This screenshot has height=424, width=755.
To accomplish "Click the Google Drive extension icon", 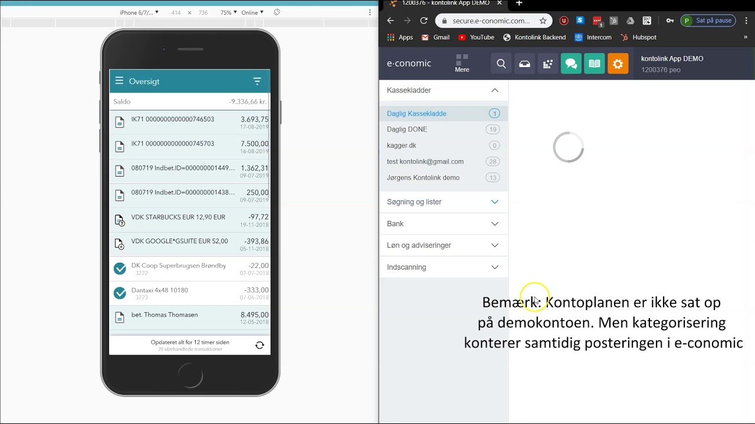I will point(630,21).
